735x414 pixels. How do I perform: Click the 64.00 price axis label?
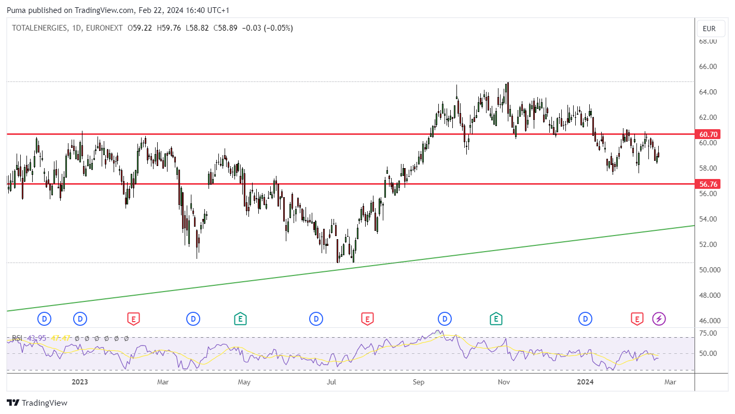(x=708, y=92)
